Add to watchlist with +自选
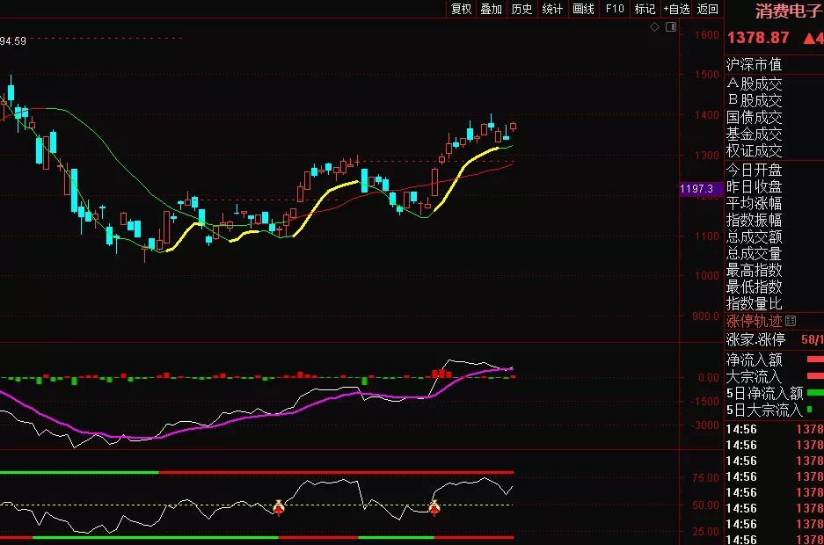824x545 pixels. click(x=676, y=9)
